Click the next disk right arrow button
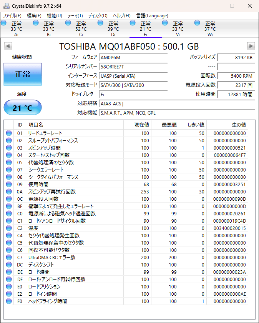259x323 pixels. tap(251, 46)
